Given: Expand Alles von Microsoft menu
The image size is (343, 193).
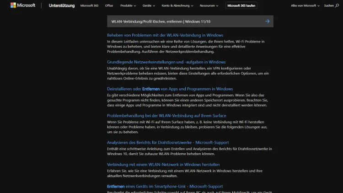Looking at the screenshot, I should coord(305,5).
